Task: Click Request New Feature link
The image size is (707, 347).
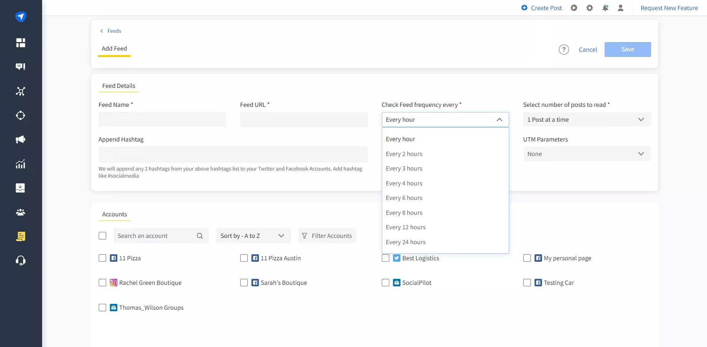Action: coord(669,8)
